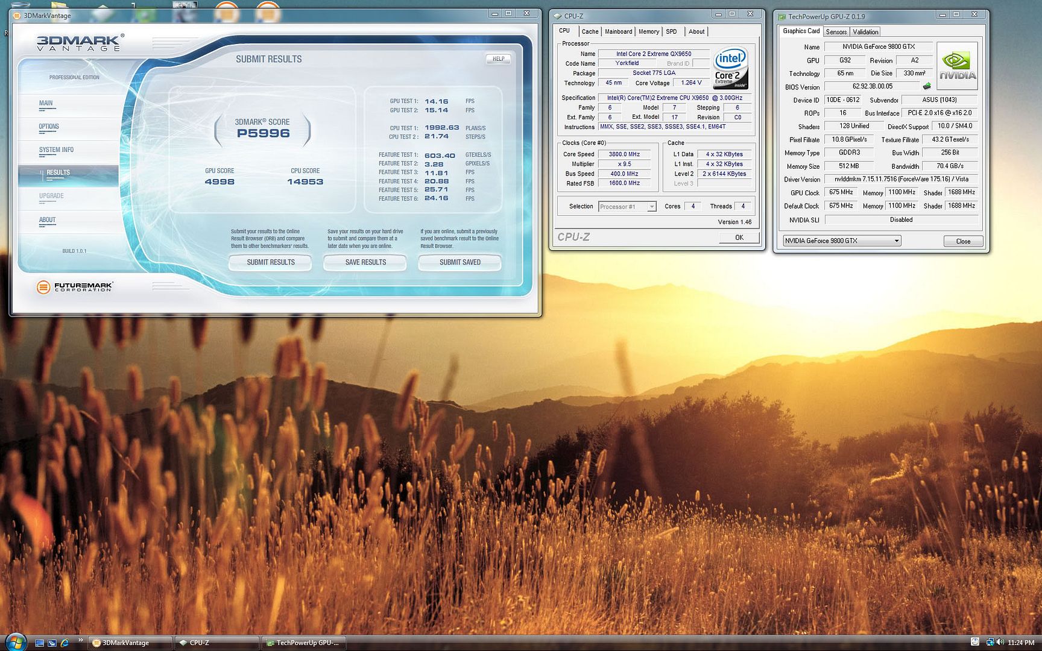Open Processor #1 selection dropdown in CPU-Z
The image size is (1042, 651).
pos(627,207)
